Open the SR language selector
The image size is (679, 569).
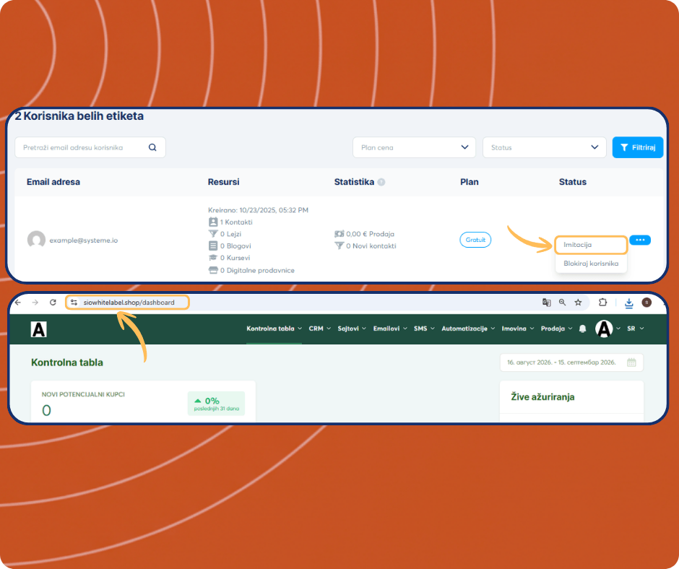click(635, 329)
